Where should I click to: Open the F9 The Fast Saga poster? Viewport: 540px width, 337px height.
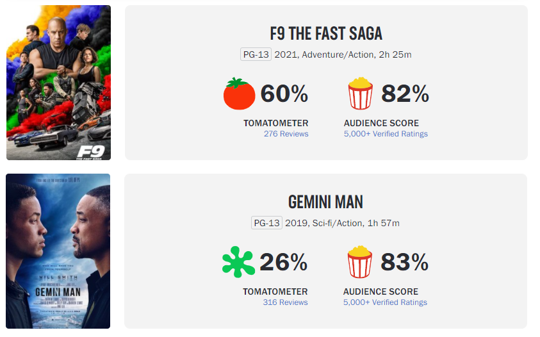coord(58,83)
